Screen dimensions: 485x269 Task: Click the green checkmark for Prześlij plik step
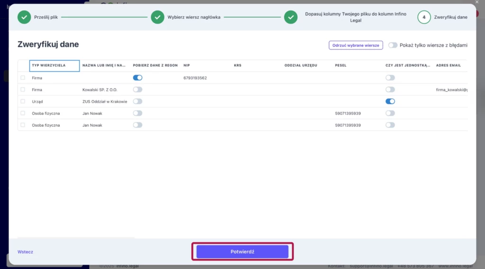(24, 17)
